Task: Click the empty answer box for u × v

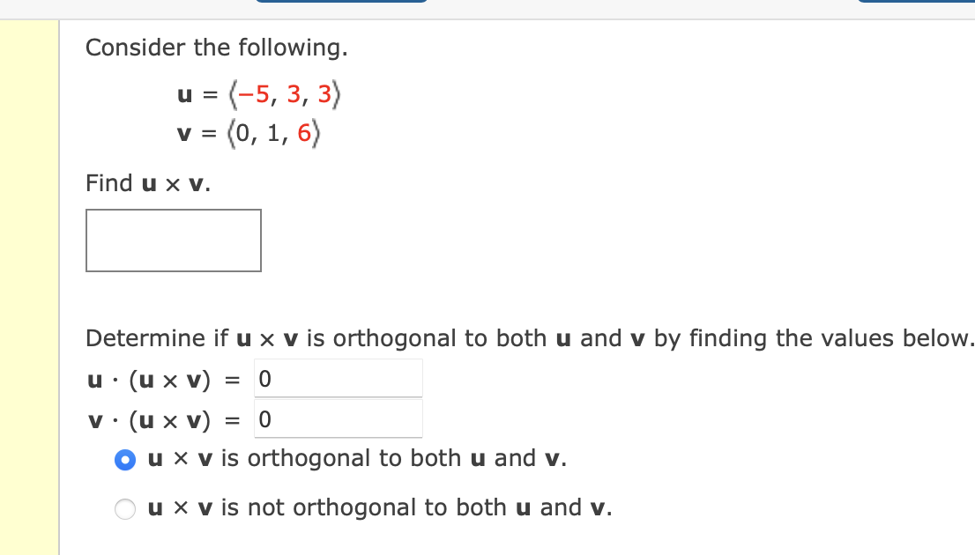Action: [173, 240]
